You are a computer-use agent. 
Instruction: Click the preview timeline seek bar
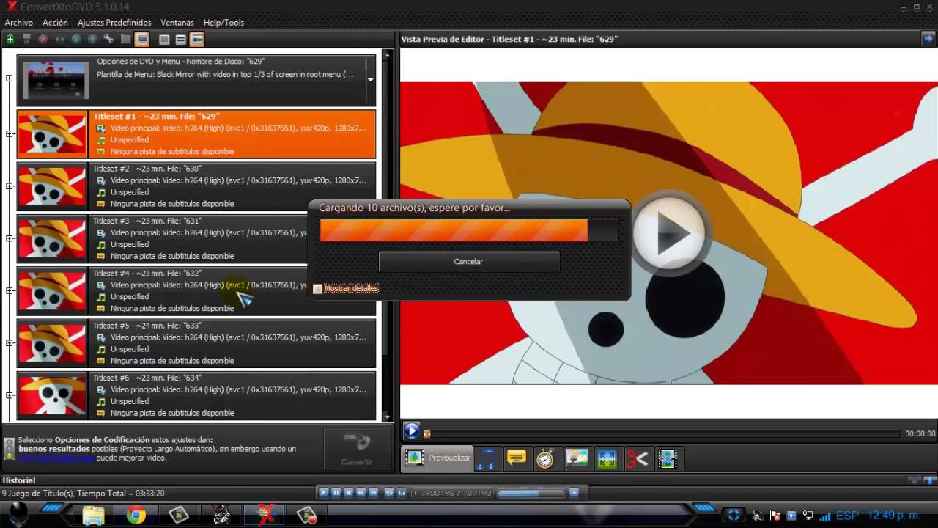662,433
